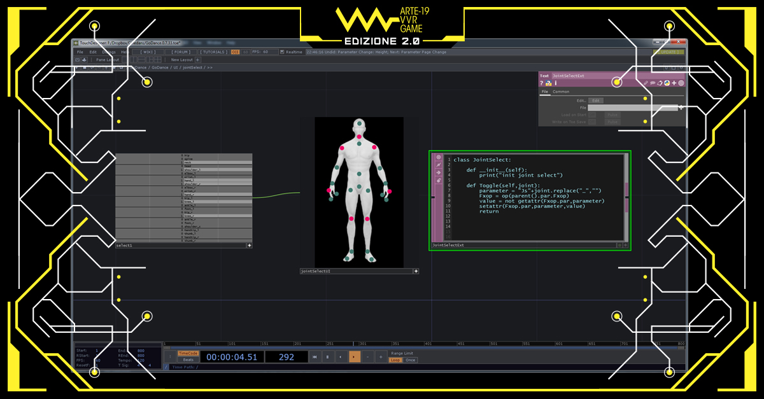Click the comment speech bubble icon
Image resolution: width=764 pixels, height=399 pixels.
[x=653, y=83]
